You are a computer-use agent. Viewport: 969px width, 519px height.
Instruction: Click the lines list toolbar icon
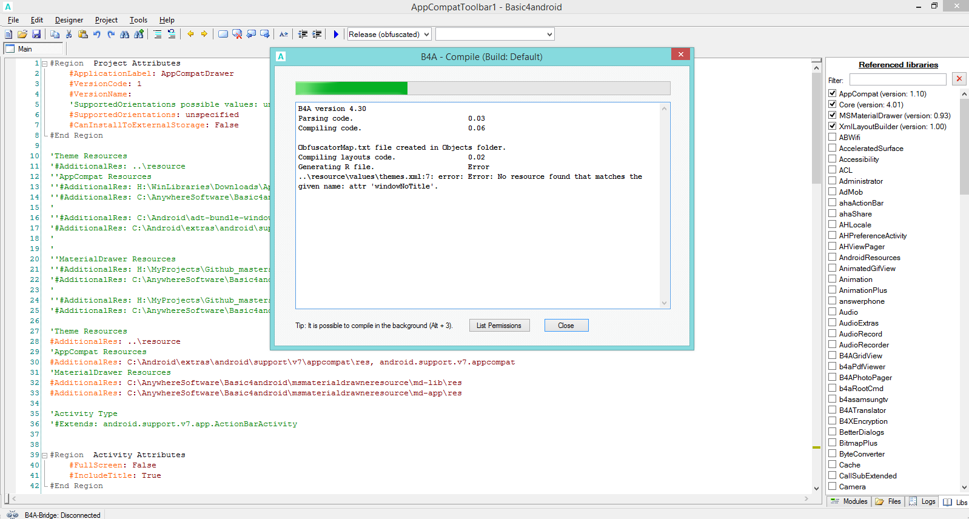click(x=158, y=35)
